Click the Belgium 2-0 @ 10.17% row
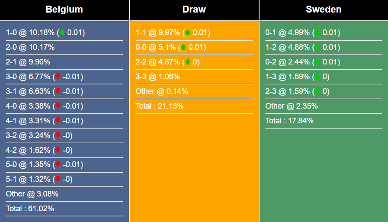 coord(30,47)
